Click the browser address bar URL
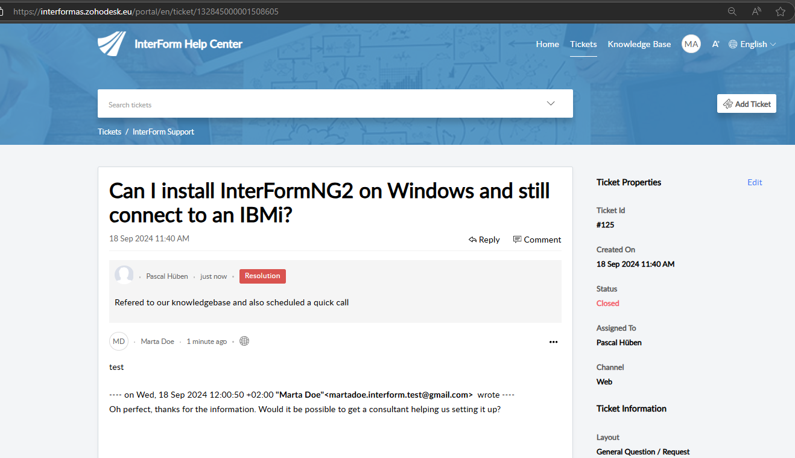795x458 pixels. [x=146, y=11]
